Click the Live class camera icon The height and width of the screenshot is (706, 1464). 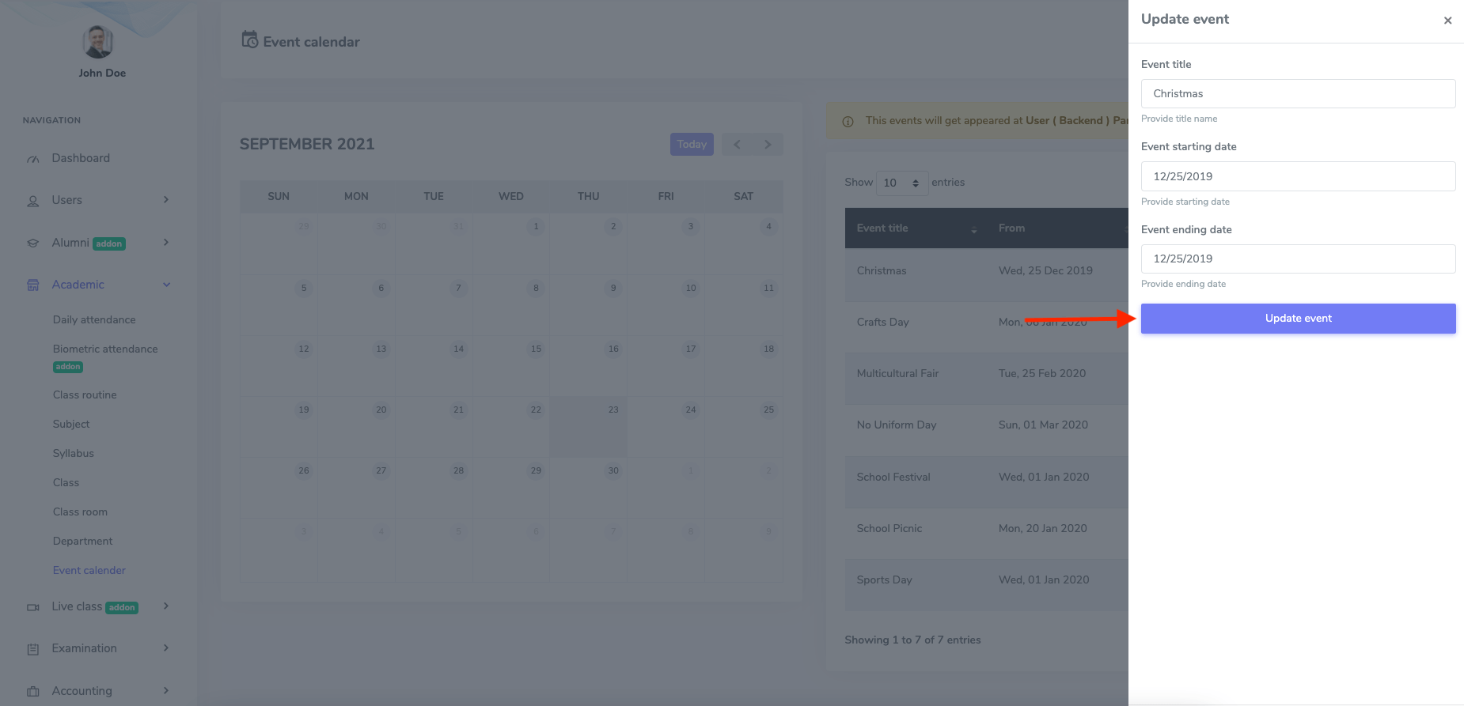click(33, 607)
